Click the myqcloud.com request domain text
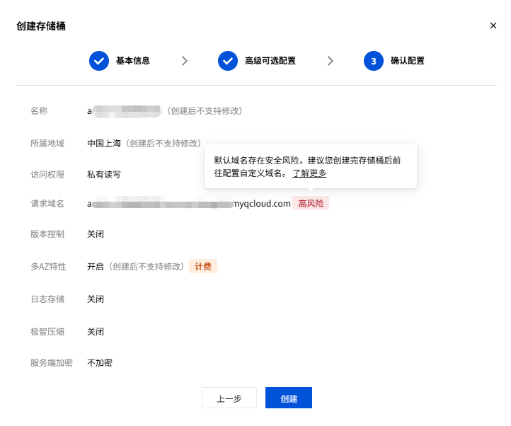511x426 pixels. 262,204
